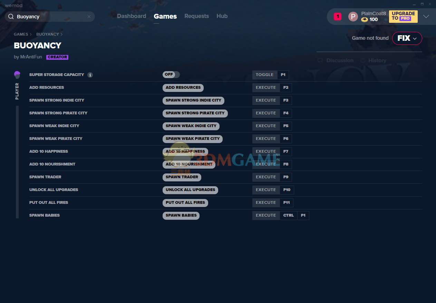Click the cheat list vertical scrollbar
Screen dimensions: 436x303
pos(17,162)
